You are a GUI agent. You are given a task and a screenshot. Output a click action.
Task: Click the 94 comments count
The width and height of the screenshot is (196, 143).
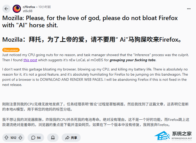(x=39, y=138)
